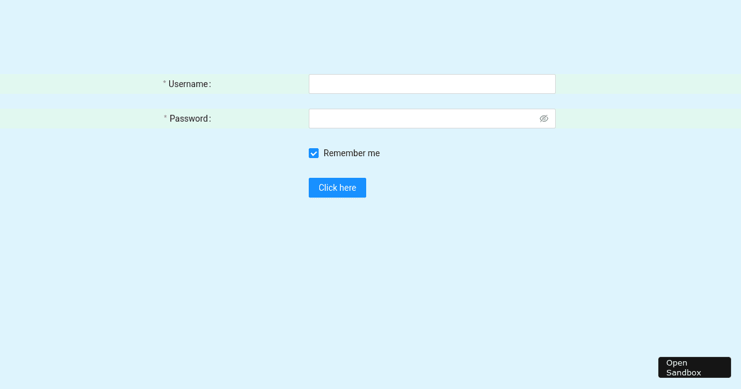Select the blue Click here button
Image resolution: width=741 pixels, height=389 pixels.
pyautogui.click(x=337, y=188)
